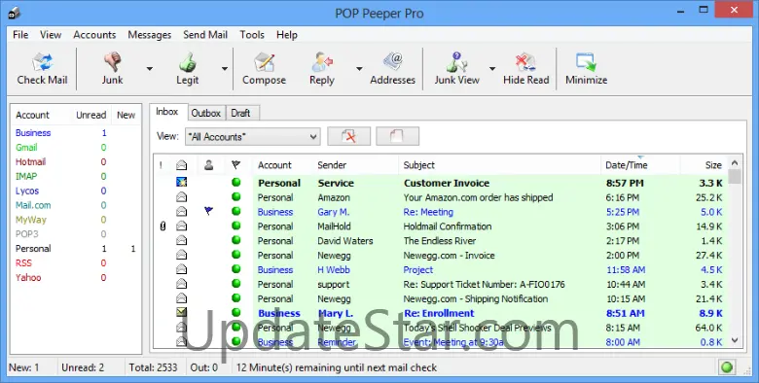Expand the Junk View dropdown arrow
The width and height of the screenshot is (759, 383).
point(492,69)
